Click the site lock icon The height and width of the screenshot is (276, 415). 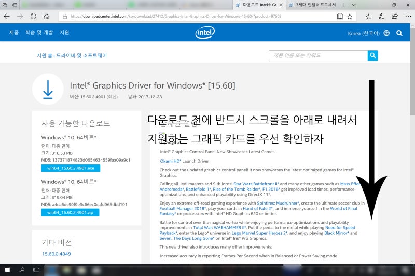65,17
